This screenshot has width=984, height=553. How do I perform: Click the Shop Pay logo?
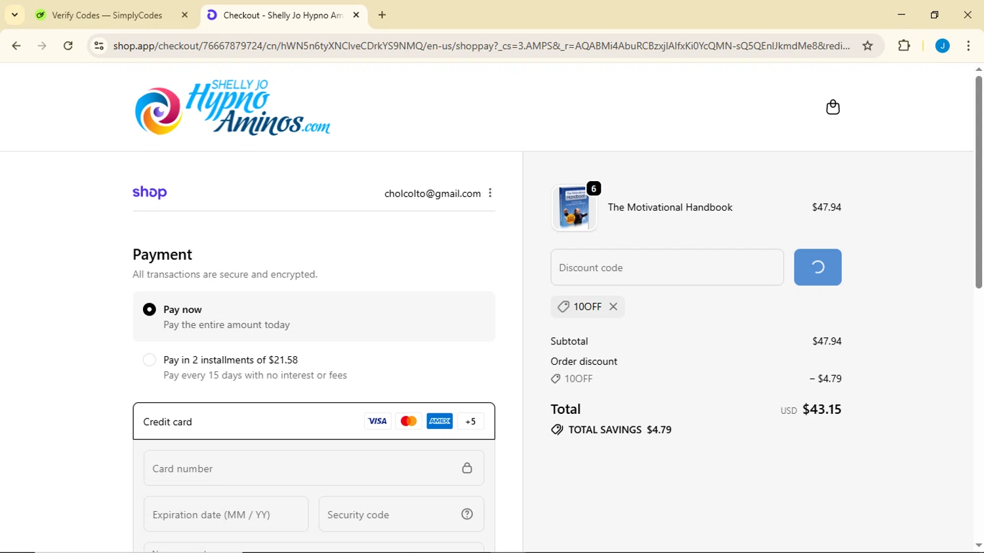point(150,192)
